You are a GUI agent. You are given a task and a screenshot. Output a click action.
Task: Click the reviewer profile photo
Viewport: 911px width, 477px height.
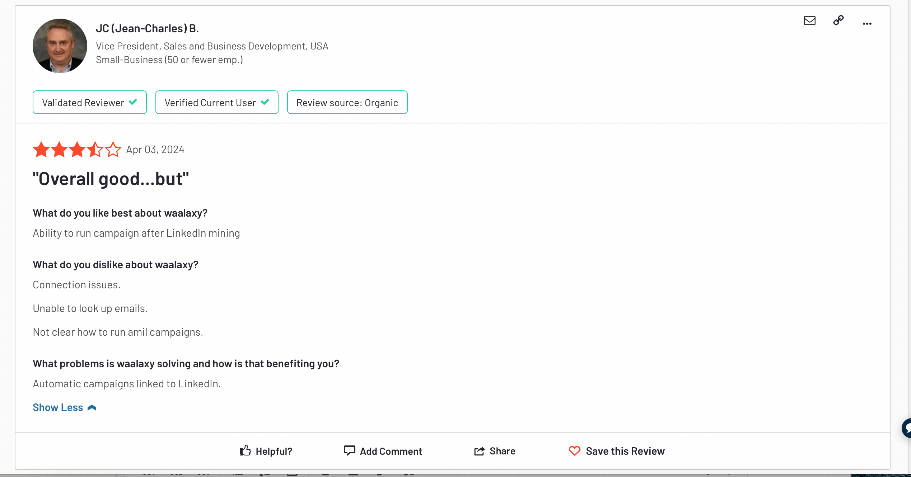60,46
